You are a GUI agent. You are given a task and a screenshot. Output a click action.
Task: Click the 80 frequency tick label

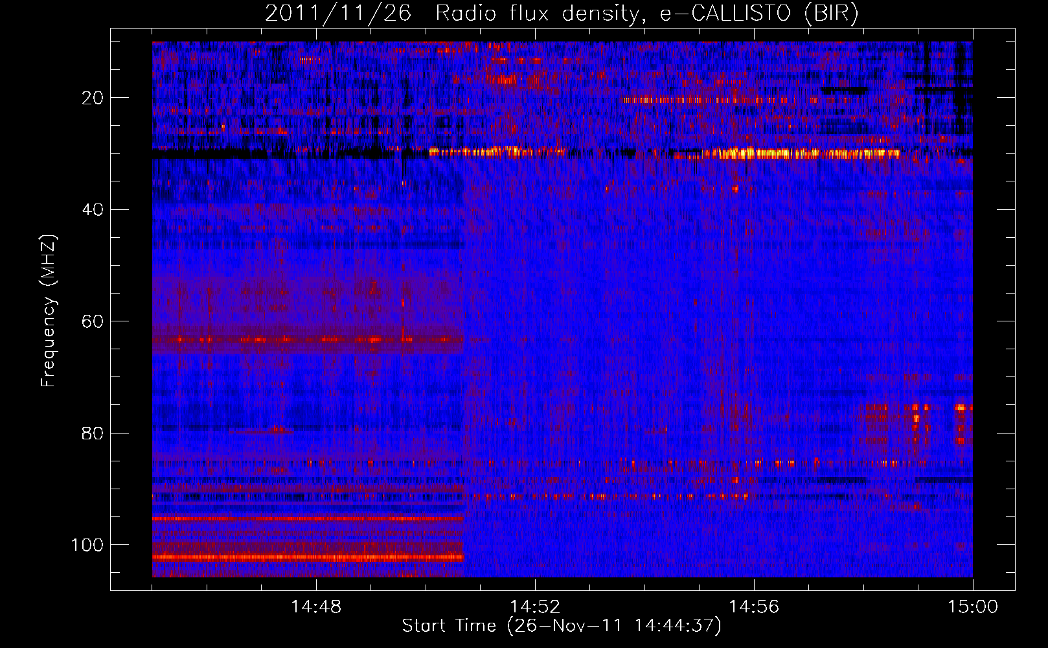point(93,433)
